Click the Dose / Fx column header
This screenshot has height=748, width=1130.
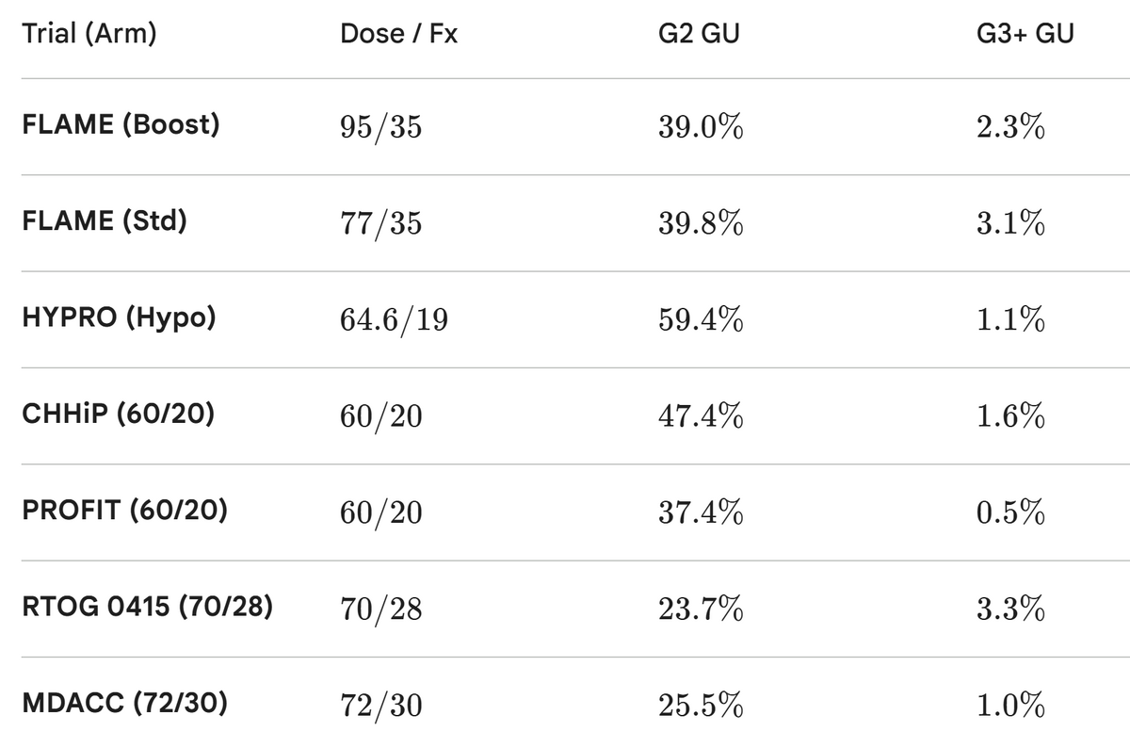click(399, 34)
